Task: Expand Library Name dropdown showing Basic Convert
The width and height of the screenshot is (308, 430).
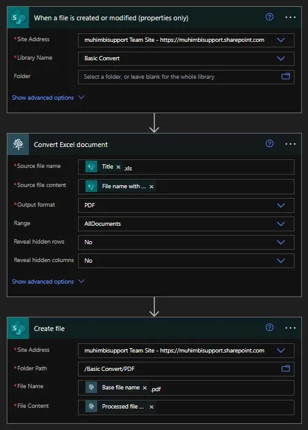Action: click(x=281, y=58)
